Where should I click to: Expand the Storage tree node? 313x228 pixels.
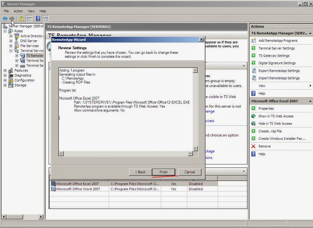coord(5,85)
